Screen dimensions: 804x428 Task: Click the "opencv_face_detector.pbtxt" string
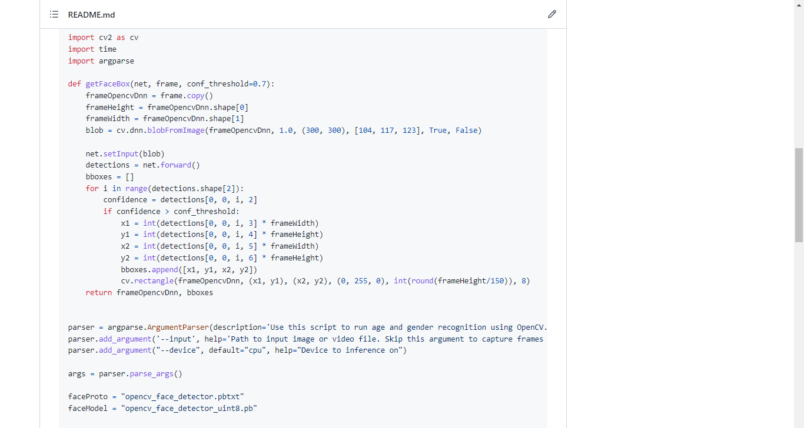coord(182,397)
